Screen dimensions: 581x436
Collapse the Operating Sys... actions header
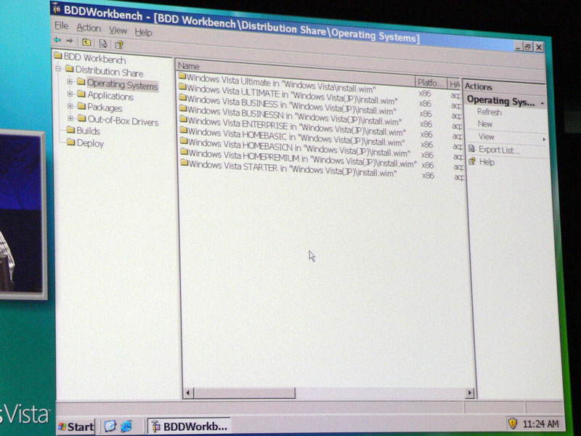[542, 103]
